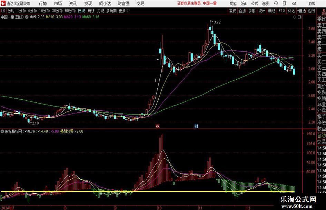
Task: Click the 2024年7 date label on the time axis
Action: 8,208
